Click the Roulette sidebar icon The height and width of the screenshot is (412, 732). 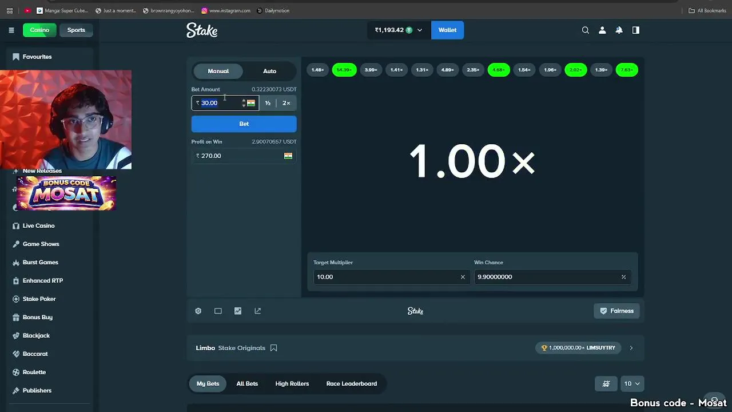16,372
